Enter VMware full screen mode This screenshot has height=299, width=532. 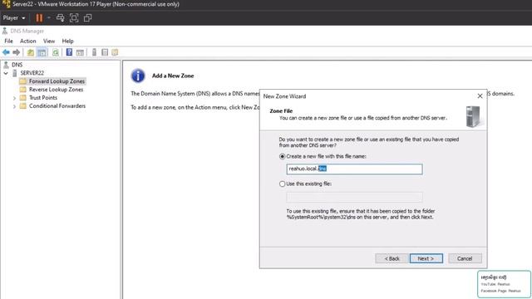click(74, 18)
